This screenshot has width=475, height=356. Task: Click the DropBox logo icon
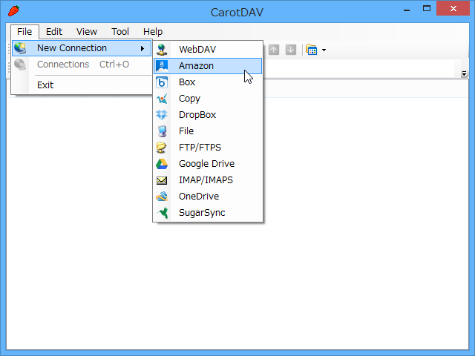coord(162,115)
